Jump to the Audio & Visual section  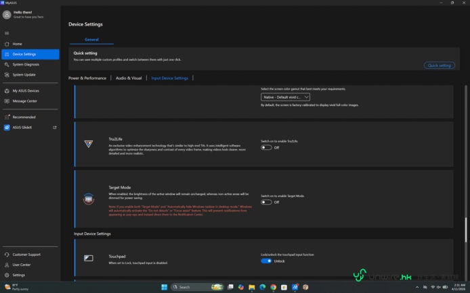(129, 78)
